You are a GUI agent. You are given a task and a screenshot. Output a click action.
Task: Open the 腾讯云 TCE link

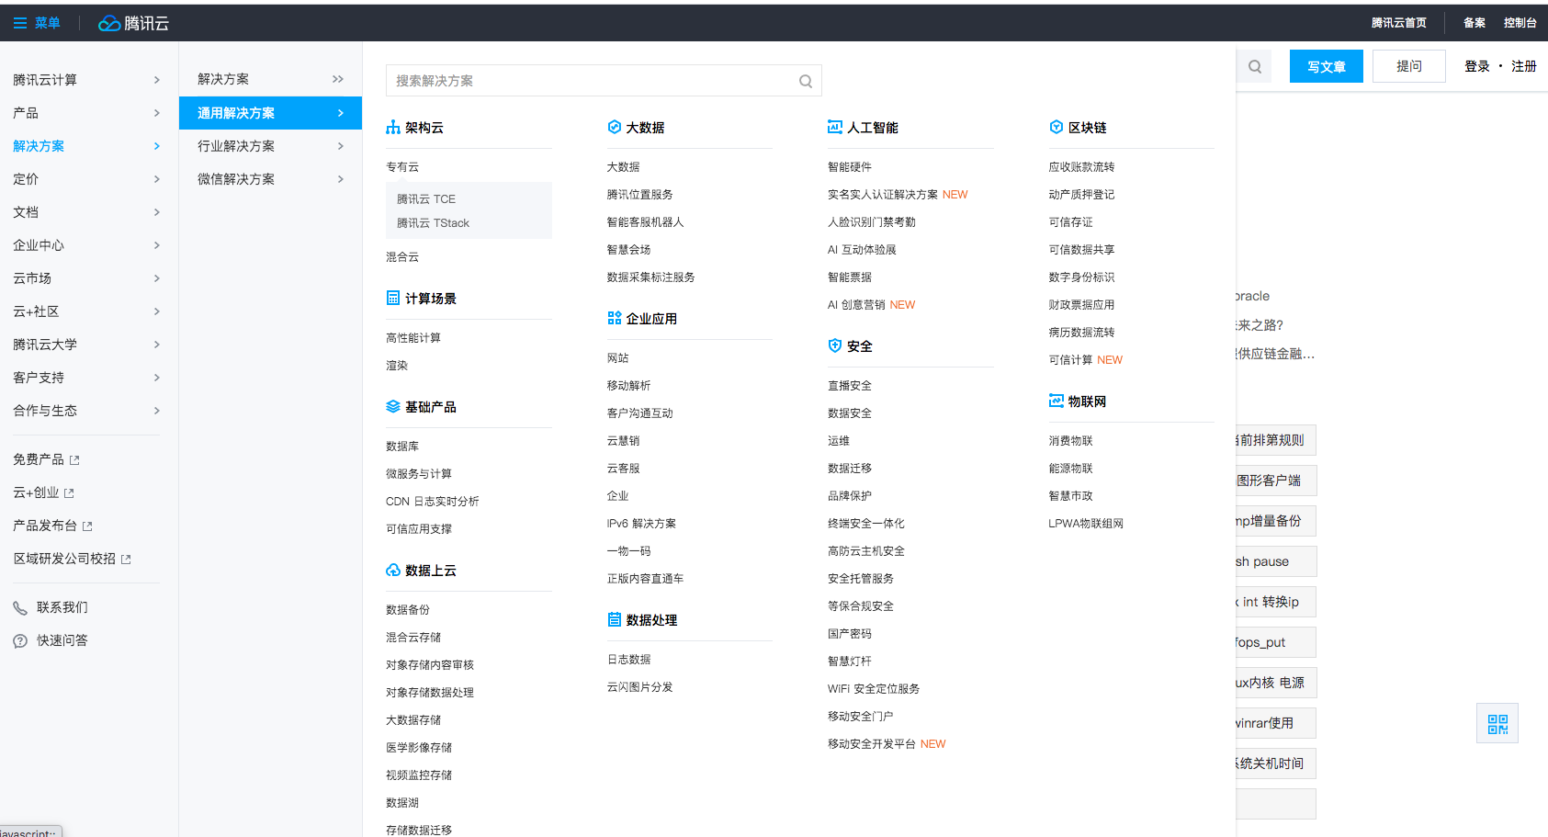click(425, 199)
